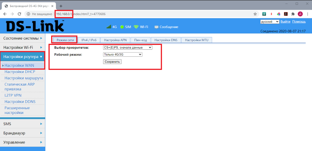Open the русский language selector
The width and height of the screenshot is (312, 151).
click(x=270, y=22)
